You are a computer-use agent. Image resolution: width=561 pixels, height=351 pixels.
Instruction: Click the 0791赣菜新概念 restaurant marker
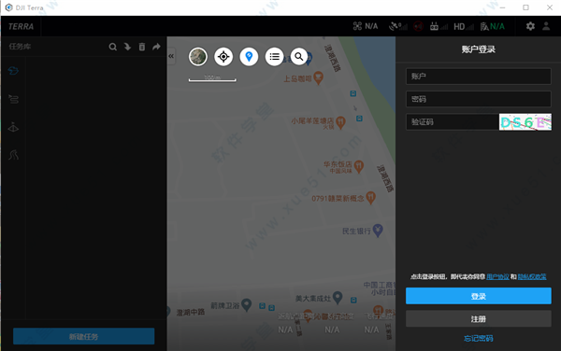[371, 198]
